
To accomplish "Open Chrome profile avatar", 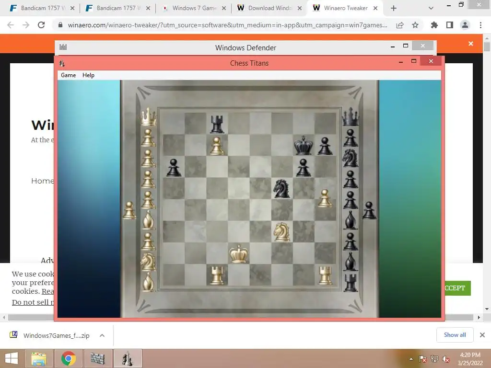I will [465, 25].
